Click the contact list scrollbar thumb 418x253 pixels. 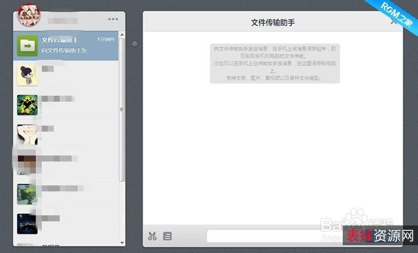(x=122, y=109)
